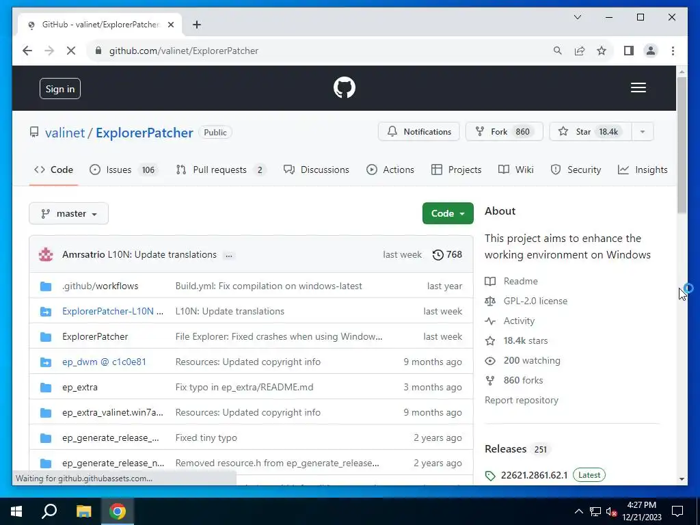700x525 pixels.
Task: Click Amrsatrio's avatar image
Action: point(46,254)
